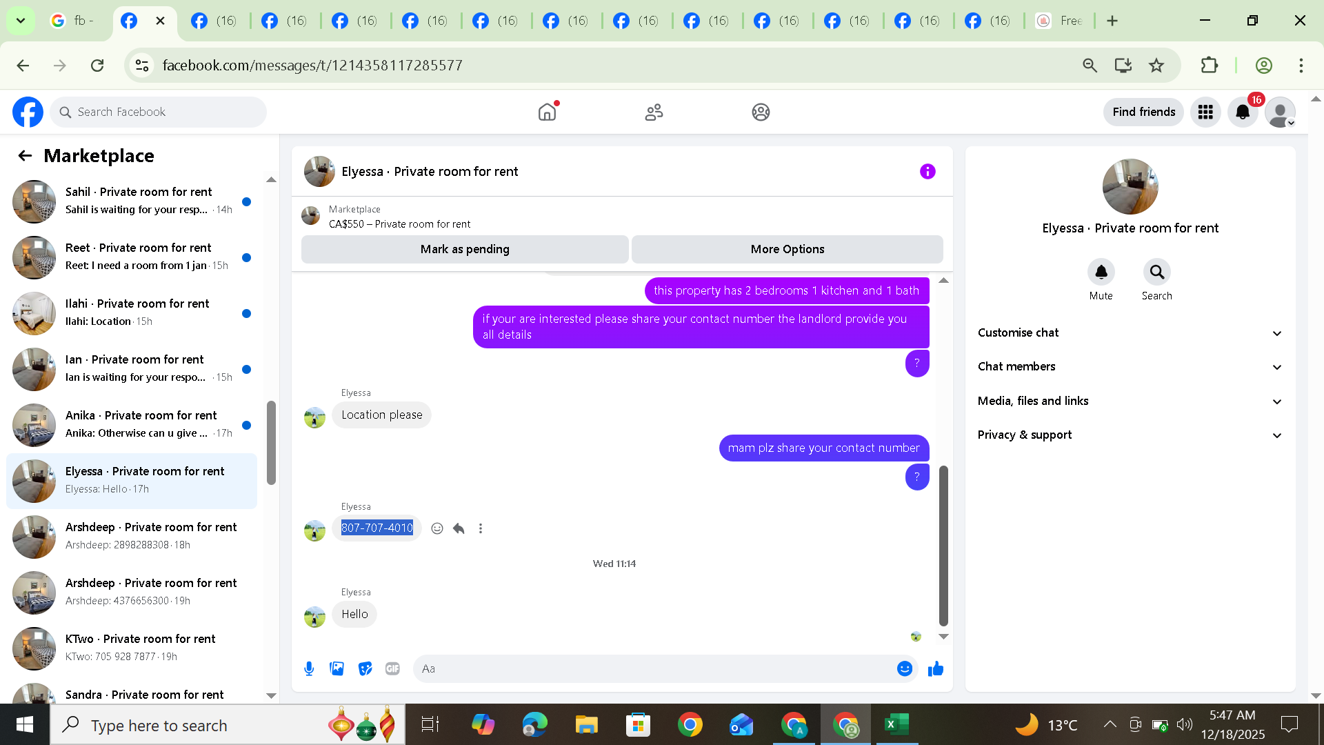Open Ian Private room for rent chat
This screenshot has width=1324, height=745.
click(x=132, y=369)
